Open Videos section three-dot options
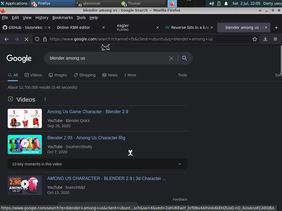Screen dimensions: 282x211 tap(45, 99)
